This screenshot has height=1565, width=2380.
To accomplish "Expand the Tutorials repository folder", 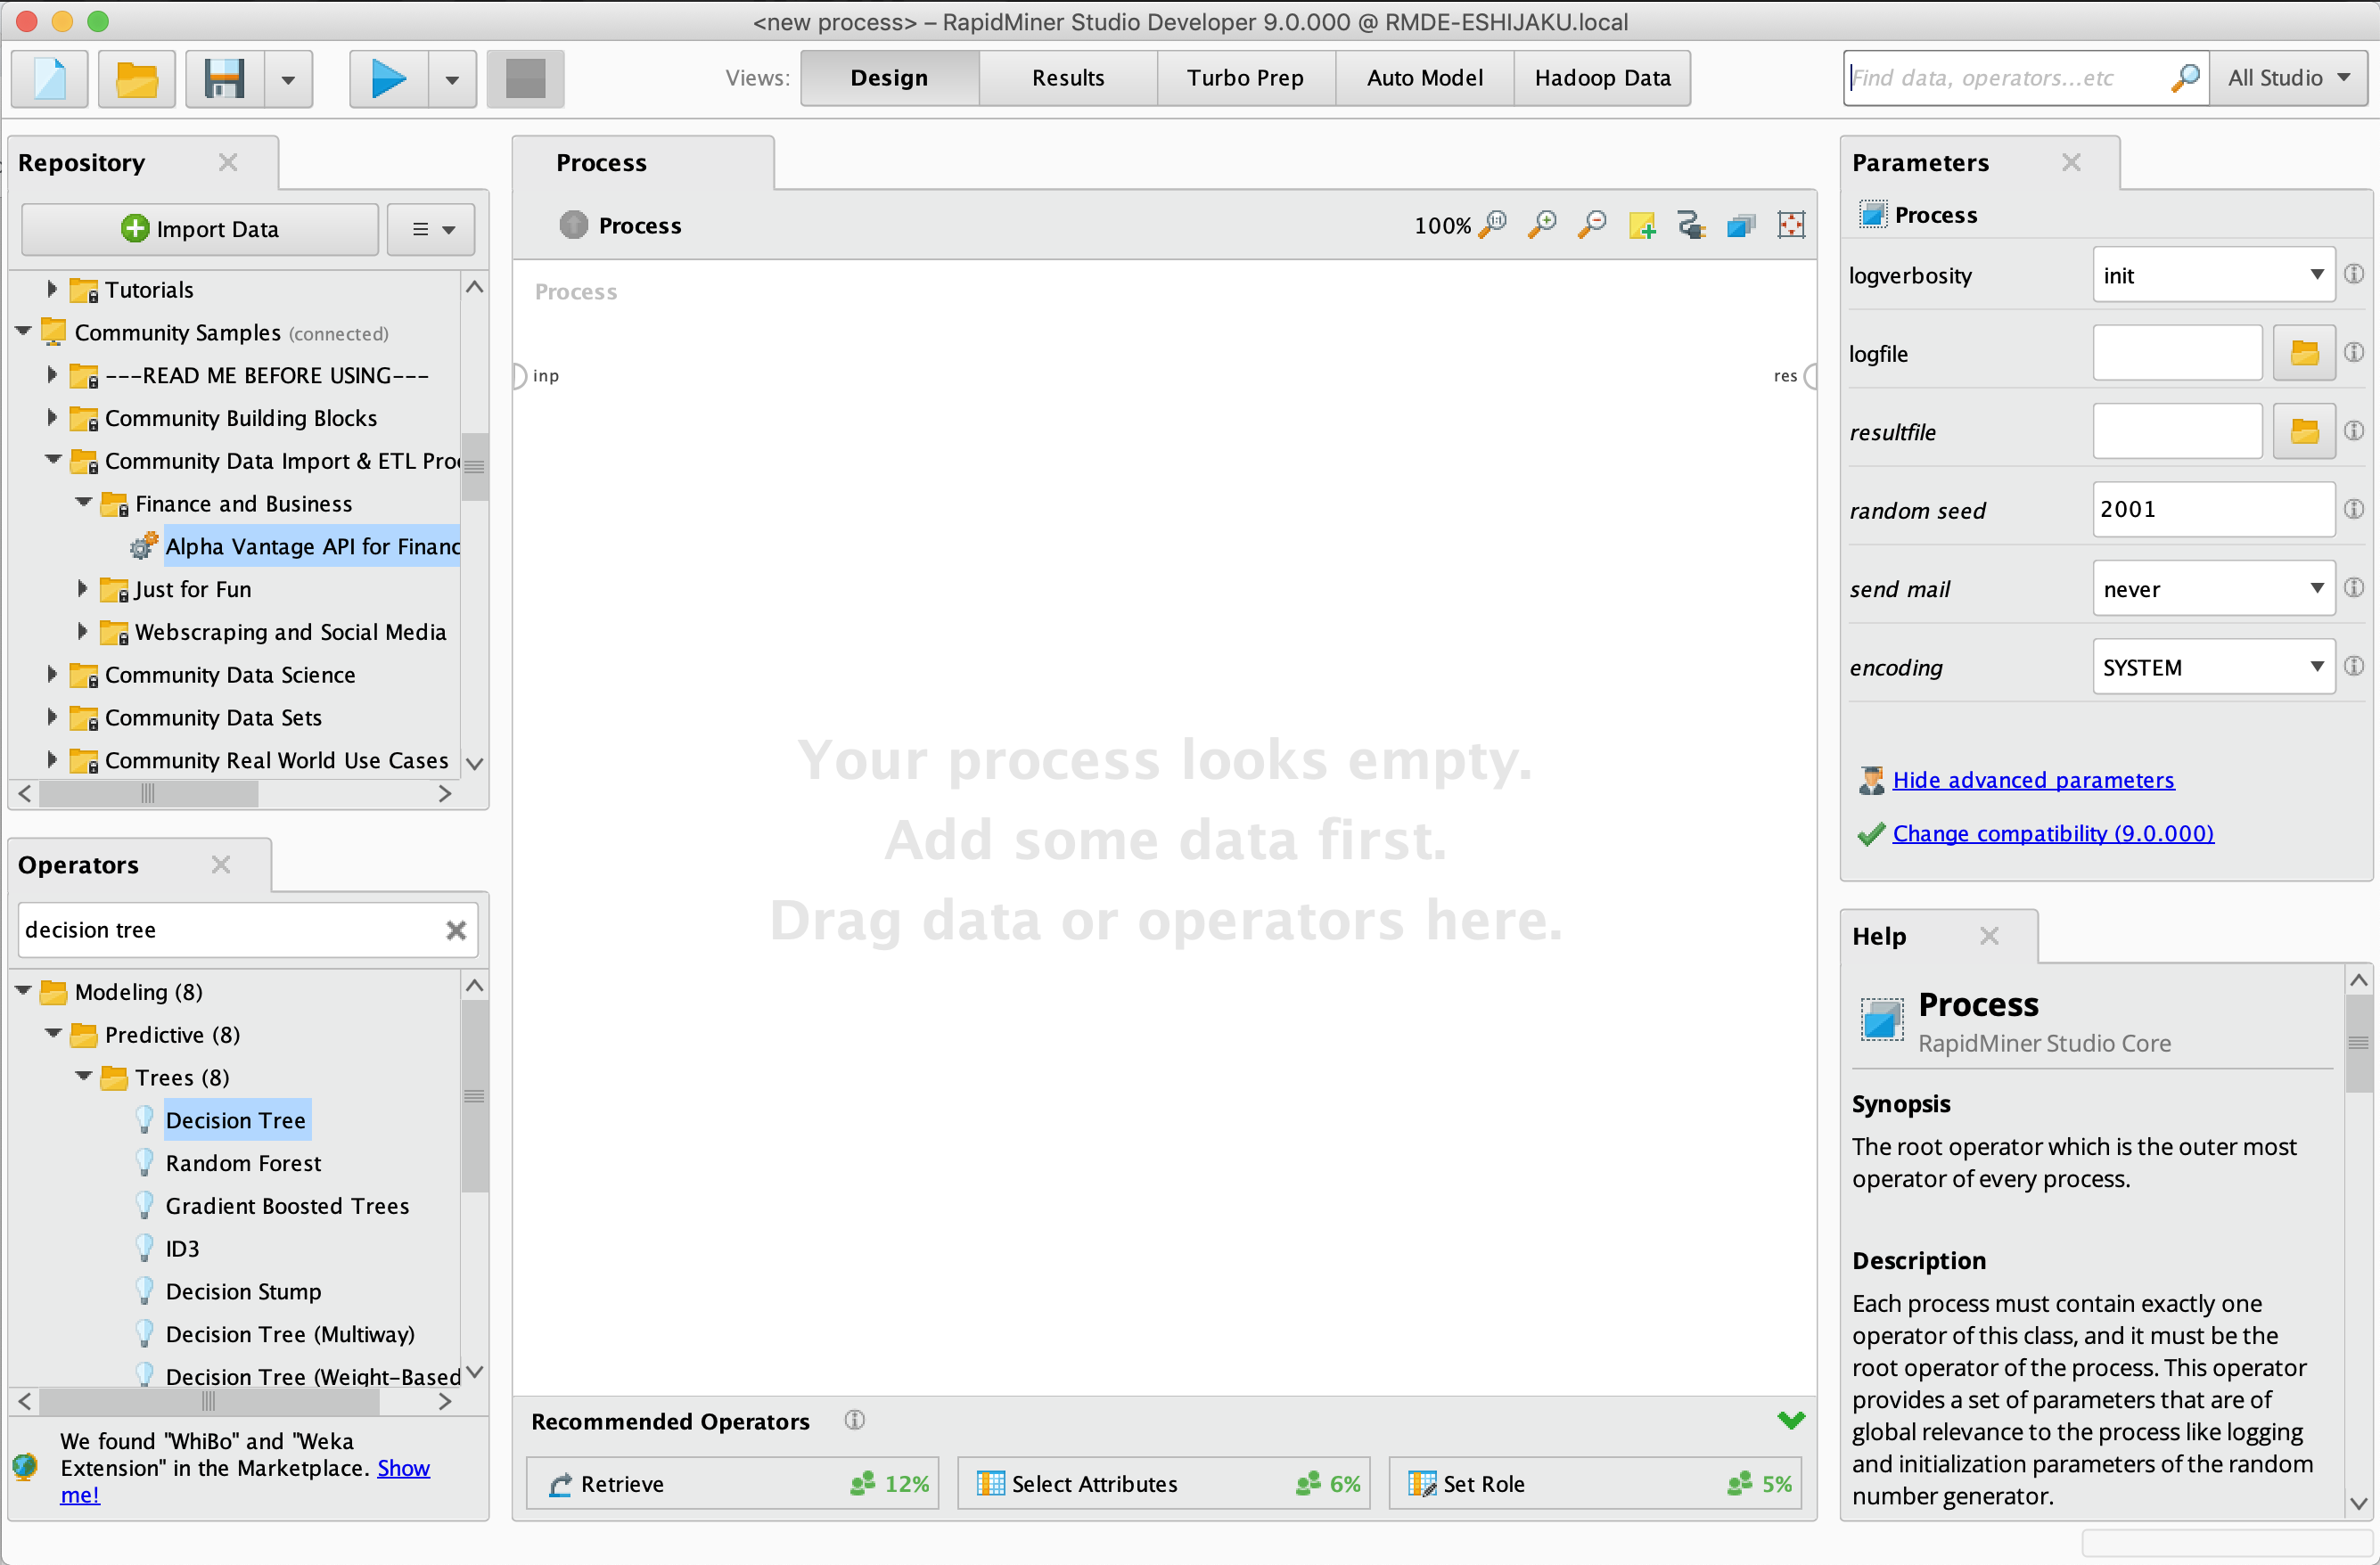I will point(52,289).
